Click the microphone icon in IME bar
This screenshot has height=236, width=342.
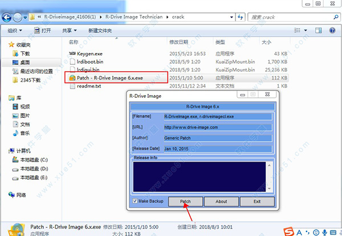tap(325, 233)
